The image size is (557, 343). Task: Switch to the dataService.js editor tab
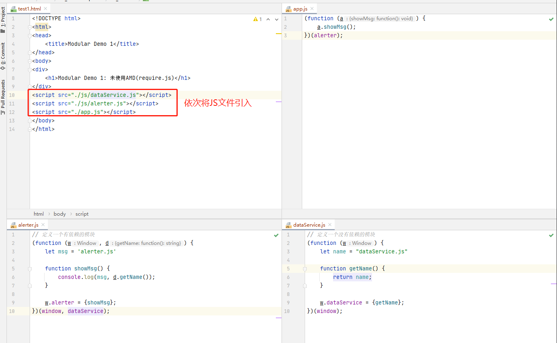coord(309,225)
